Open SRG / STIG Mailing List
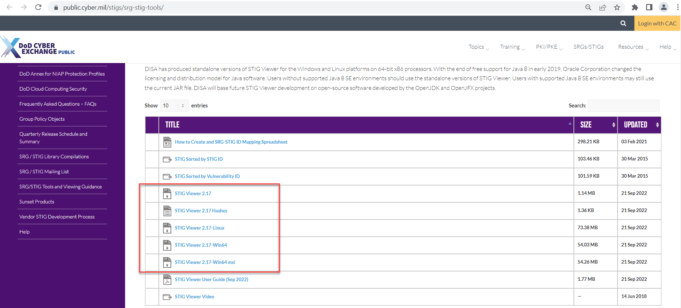The image size is (681, 308). pyautogui.click(x=44, y=172)
